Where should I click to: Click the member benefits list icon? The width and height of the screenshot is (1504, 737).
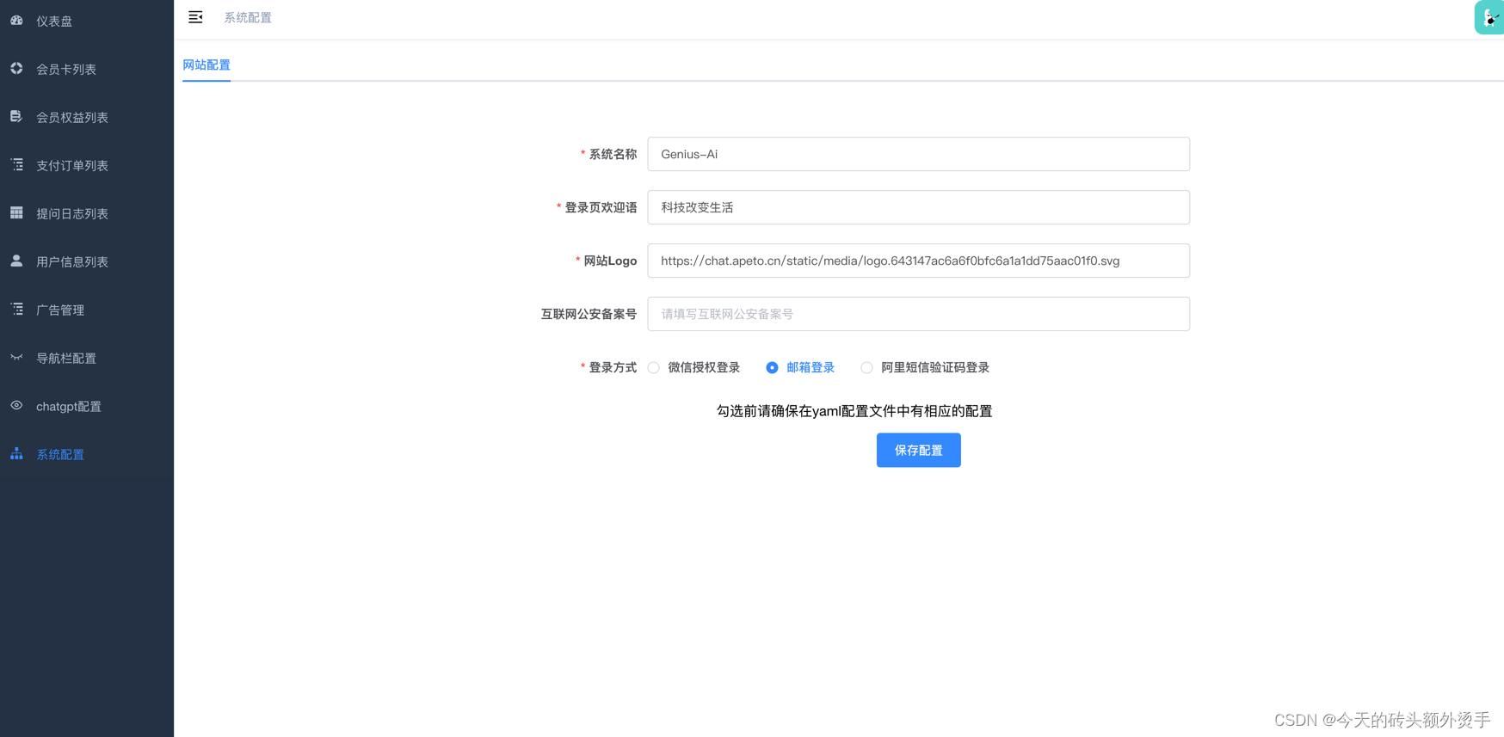click(16, 116)
